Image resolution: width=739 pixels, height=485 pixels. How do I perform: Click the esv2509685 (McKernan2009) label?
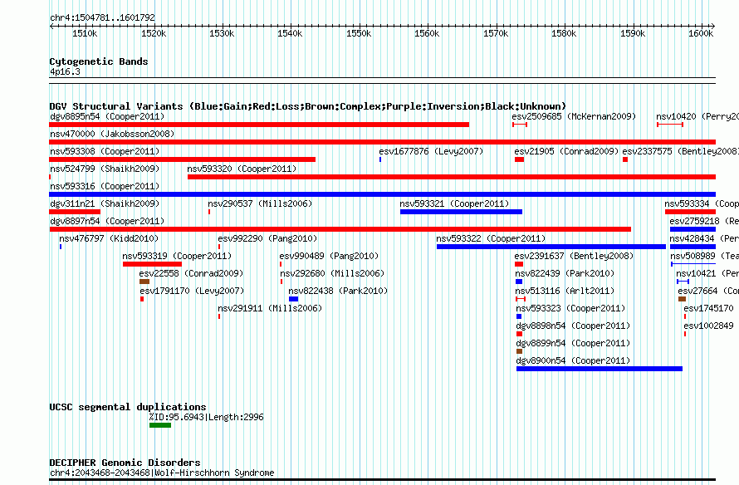click(574, 116)
